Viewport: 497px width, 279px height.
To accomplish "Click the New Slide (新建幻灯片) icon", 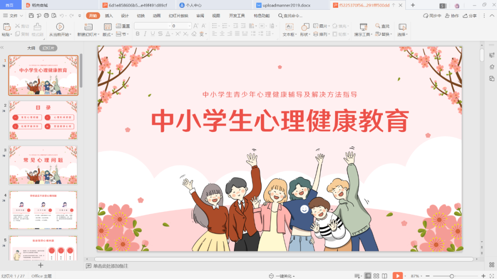I will [x=88, y=27].
